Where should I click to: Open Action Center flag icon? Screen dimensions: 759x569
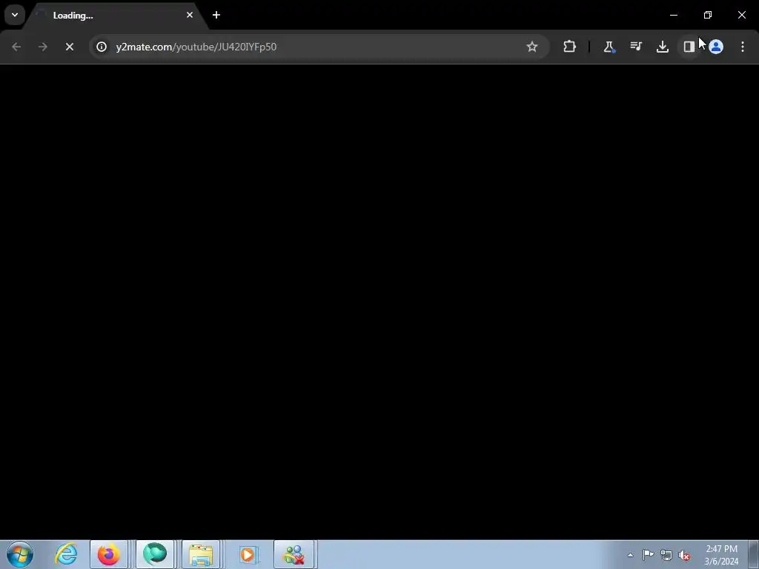point(648,555)
